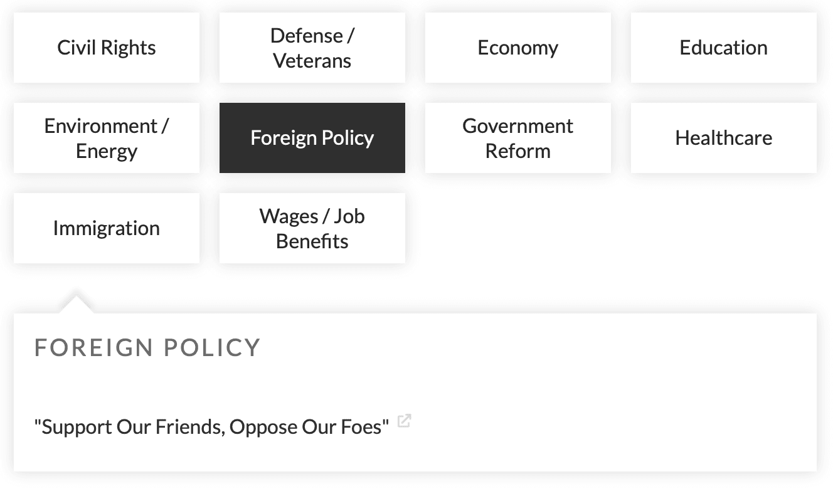View the Government Reform positions
The height and width of the screenshot is (489, 833).
click(517, 138)
